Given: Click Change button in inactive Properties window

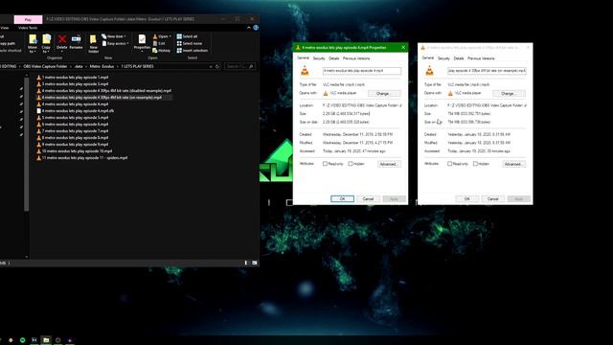Looking at the screenshot, I should [509, 94].
